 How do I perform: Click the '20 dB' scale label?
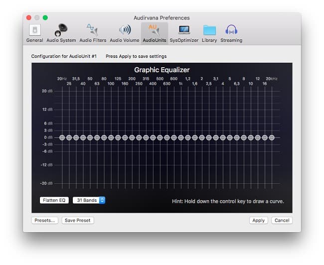pyautogui.click(x=47, y=91)
